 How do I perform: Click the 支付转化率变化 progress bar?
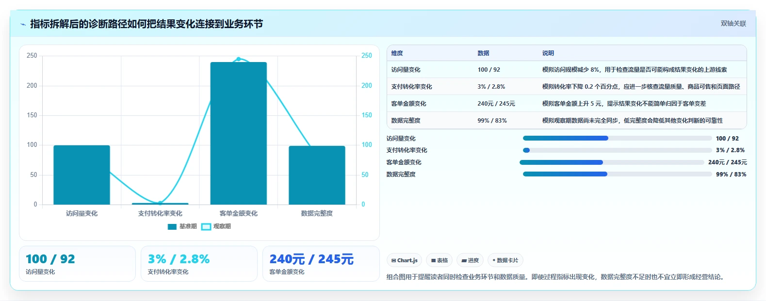[617, 150]
